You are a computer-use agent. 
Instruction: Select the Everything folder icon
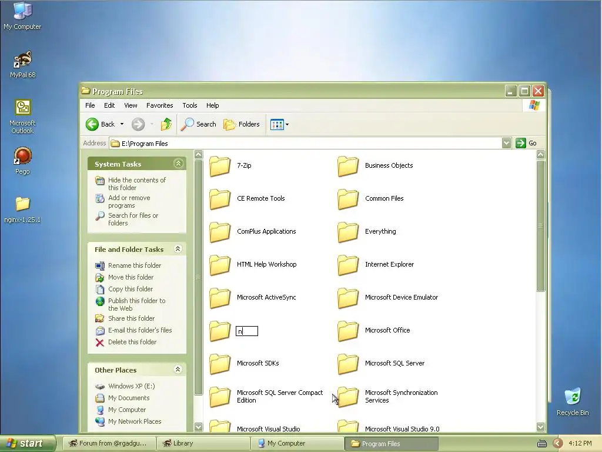pos(348,232)
